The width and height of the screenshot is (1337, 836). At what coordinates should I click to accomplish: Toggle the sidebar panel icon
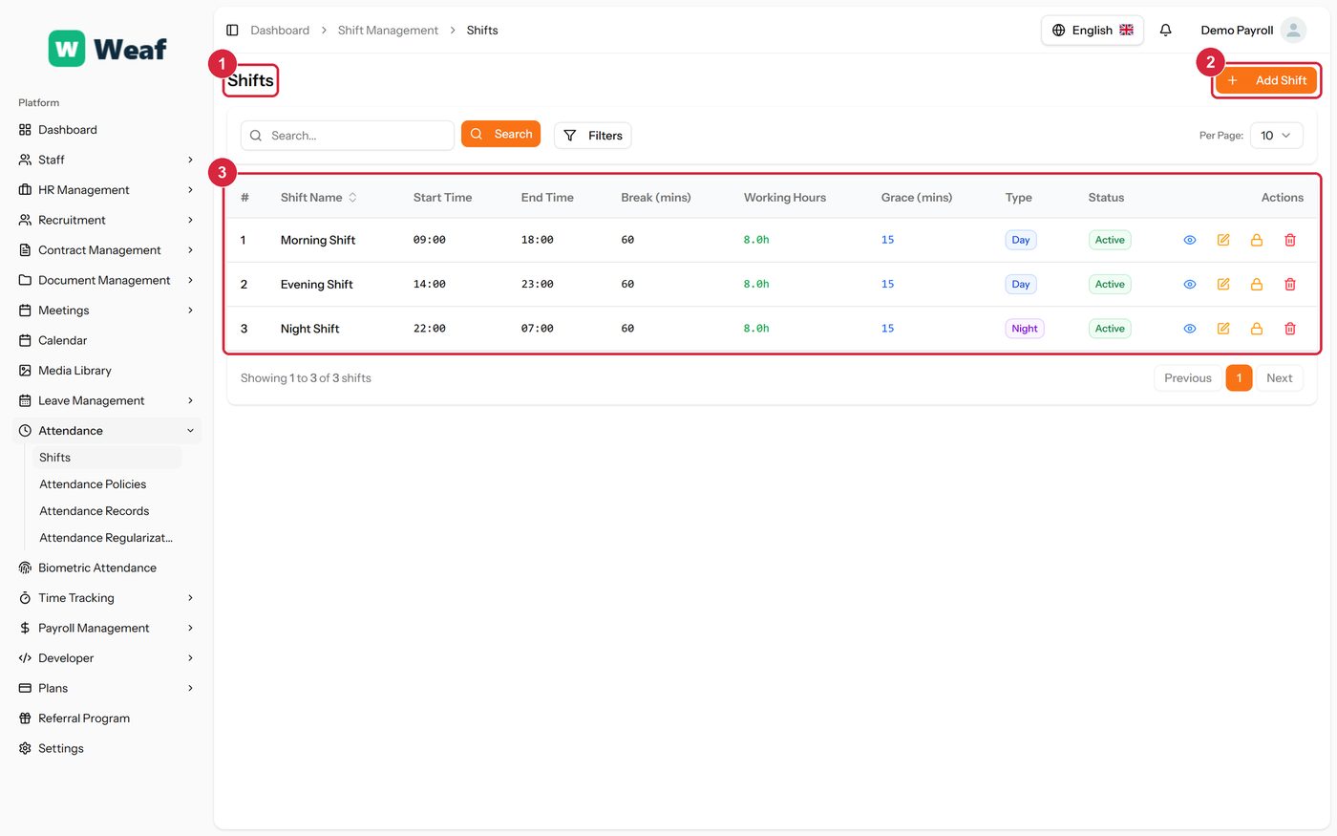(232, 31)
